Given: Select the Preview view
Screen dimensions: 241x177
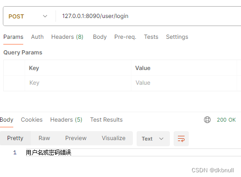Looking at the screenshot, I should [76, 138].
